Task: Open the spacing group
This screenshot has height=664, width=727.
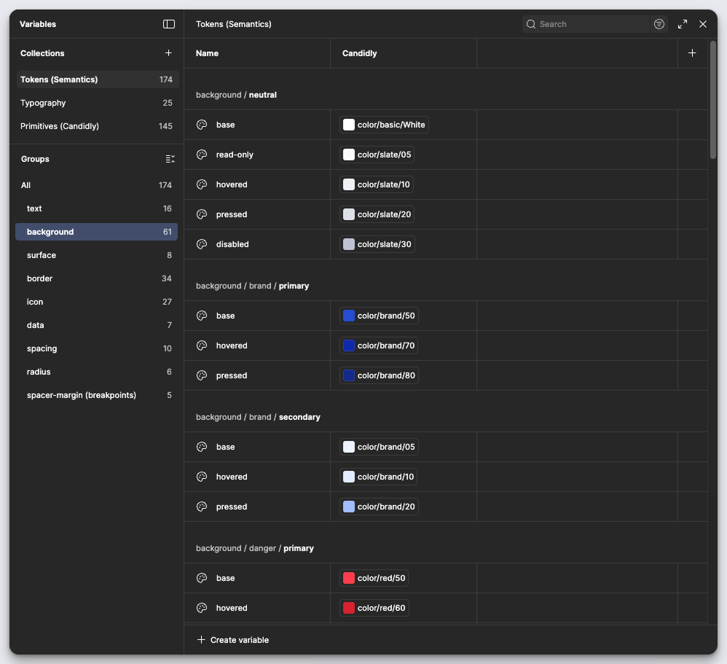Action: [42, 348]
